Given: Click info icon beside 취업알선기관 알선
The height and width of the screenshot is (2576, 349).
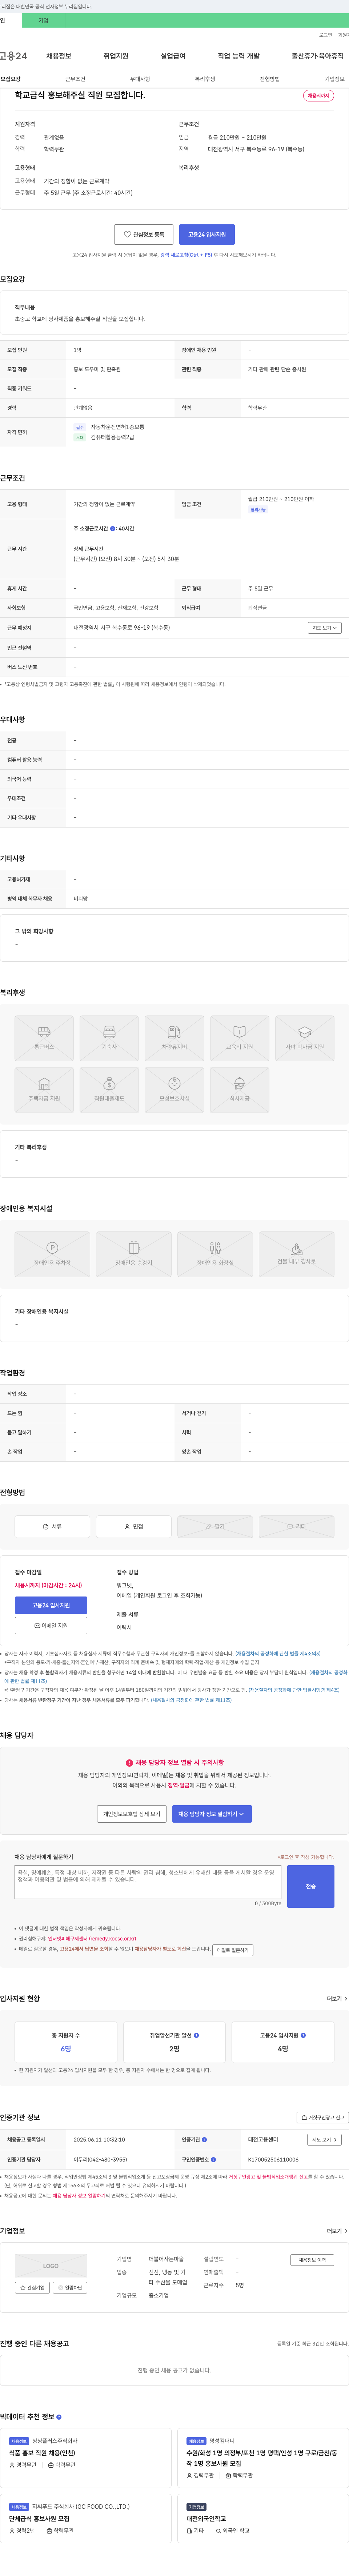Looking at the screenshot, I should tap(196, 2035).
